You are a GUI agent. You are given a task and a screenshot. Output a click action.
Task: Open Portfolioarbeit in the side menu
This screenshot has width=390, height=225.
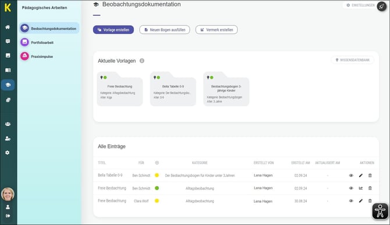pos(37,43)
